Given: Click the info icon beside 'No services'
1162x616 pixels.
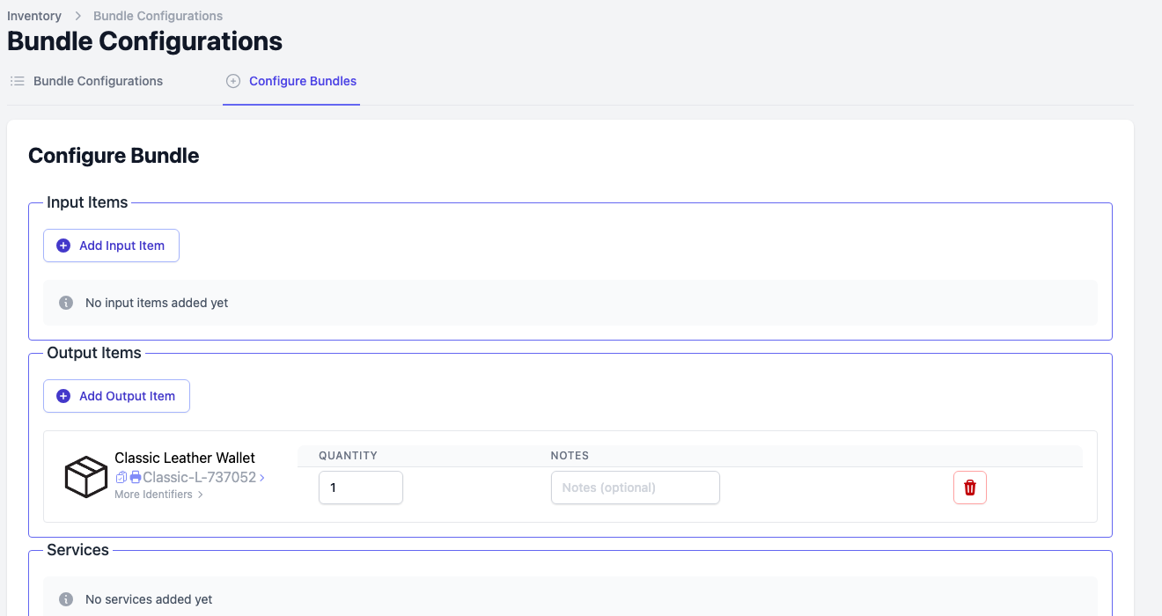Looking at the screenshot, I should 66,599.
